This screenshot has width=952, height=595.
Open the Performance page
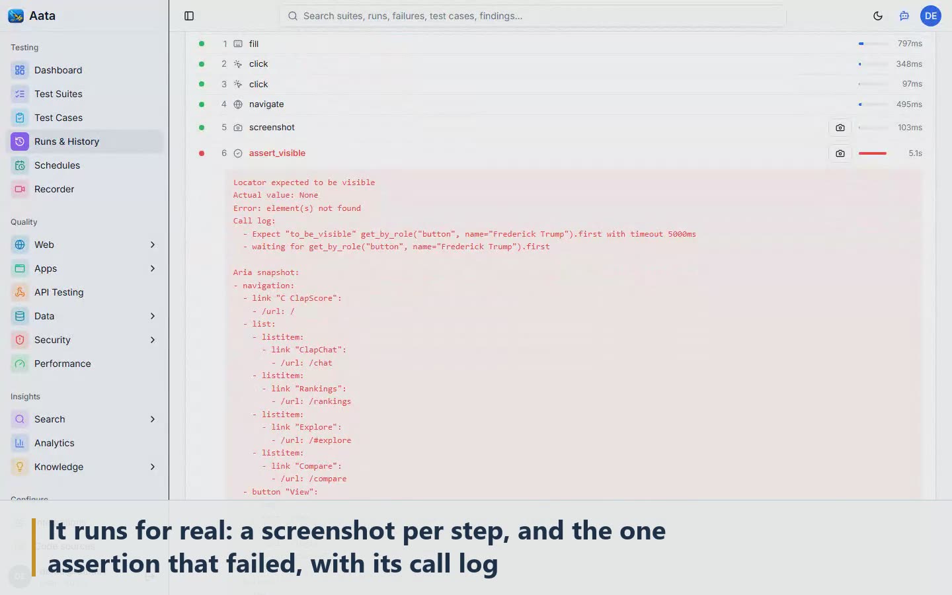coord(85,364)
